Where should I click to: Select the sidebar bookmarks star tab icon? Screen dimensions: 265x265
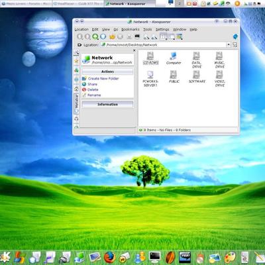76,62
